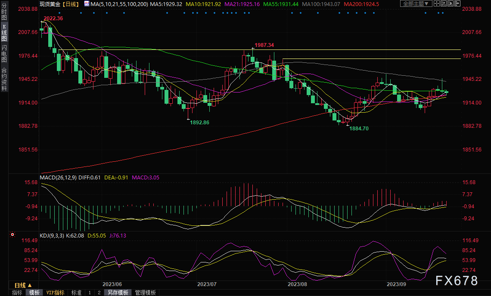Select the 标准 template option
Image resolution: width=491 pixels, height=296 pixels.
[x=76, y=293]
